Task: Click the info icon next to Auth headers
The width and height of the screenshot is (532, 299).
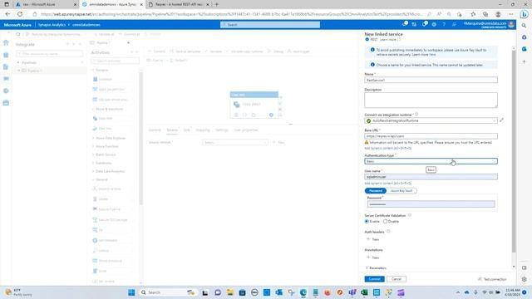Action: pyautogui.click(x=388, y=232)
